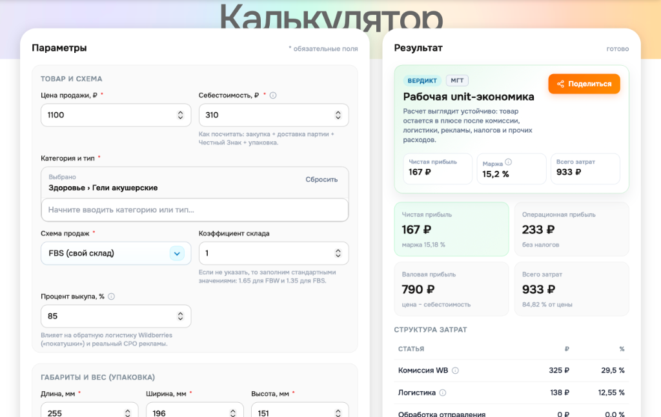Image resolution: width=661 pixels, height=417 pixels.
Task: Click info icon beside Процент выкупа label
Action: coord(111,296)
